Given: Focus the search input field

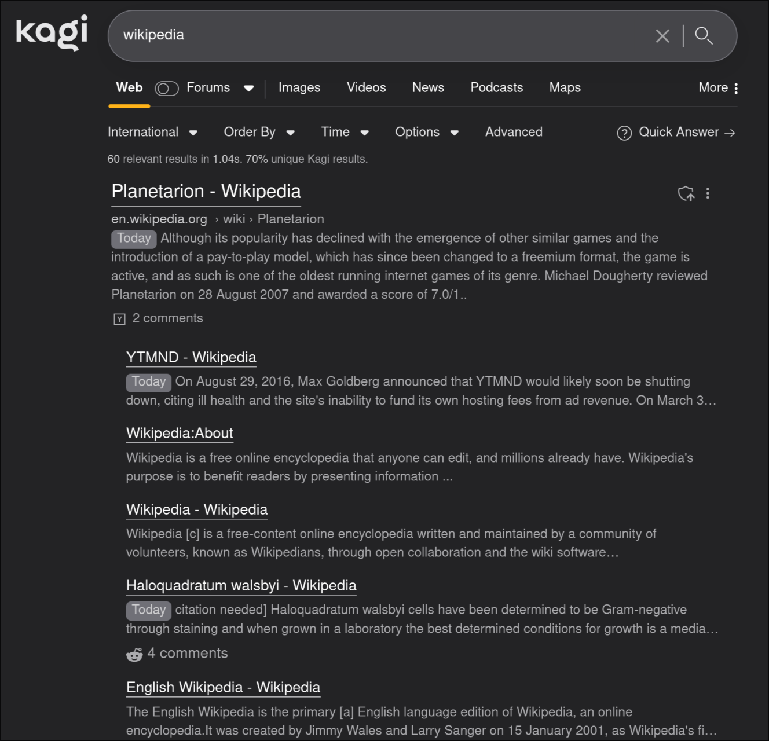Looking at the screenshot, I should point(376,35).
